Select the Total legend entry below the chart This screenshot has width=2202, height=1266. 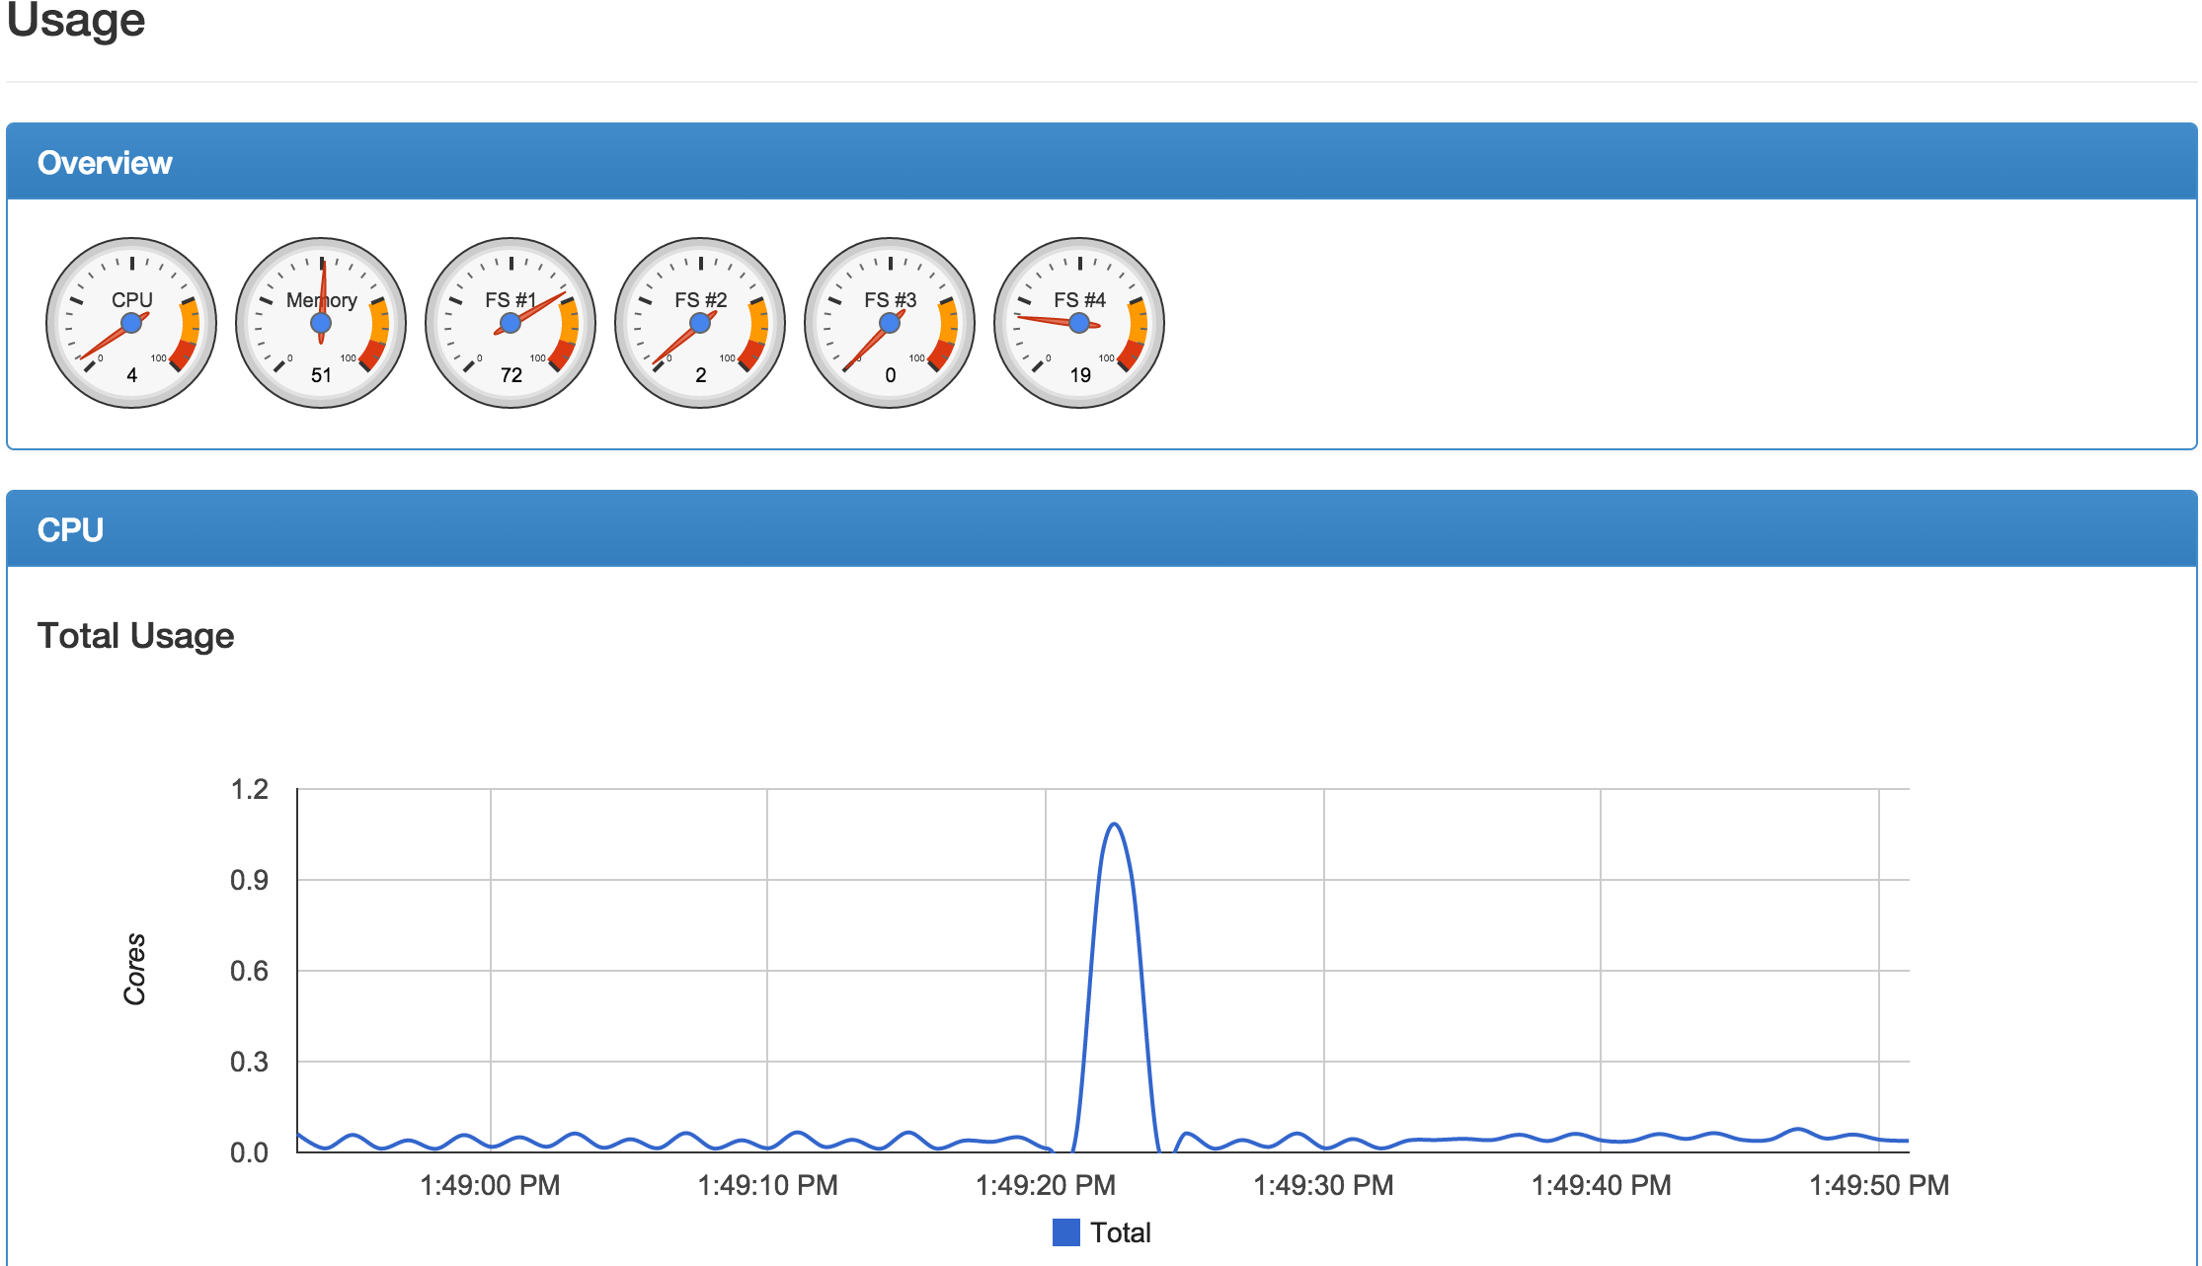(x=1121, y=1231)
